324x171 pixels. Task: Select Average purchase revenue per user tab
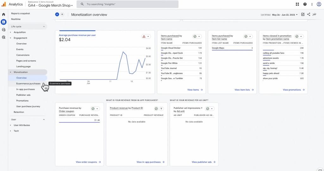point(77,35)
